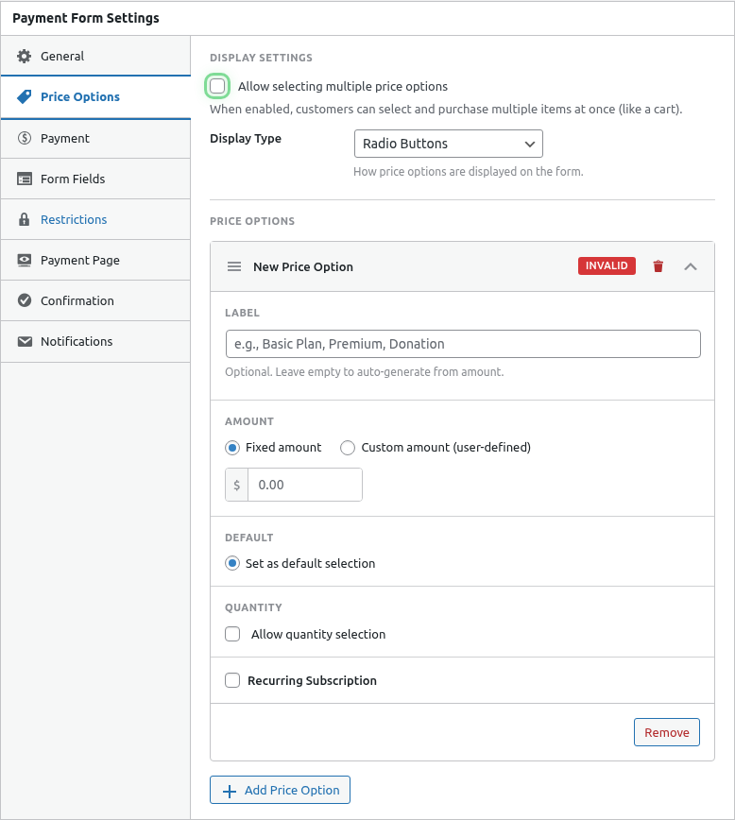Click the Notifications envelope icon

25,341
